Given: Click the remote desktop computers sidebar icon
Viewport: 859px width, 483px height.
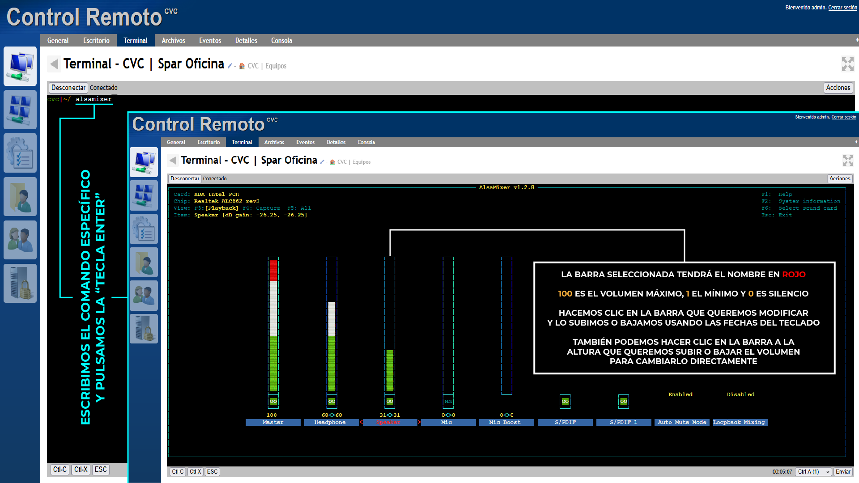Looking at the screenshot, I should (x=20, y=66).
